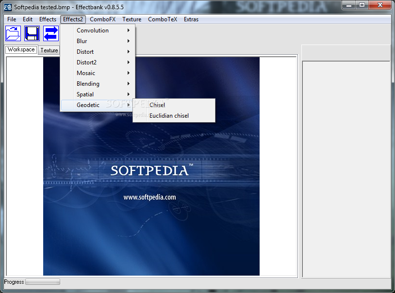This screenshot has height=293, width=395.
Task: Click the save floppy disk icon
Action: (32, 33)
